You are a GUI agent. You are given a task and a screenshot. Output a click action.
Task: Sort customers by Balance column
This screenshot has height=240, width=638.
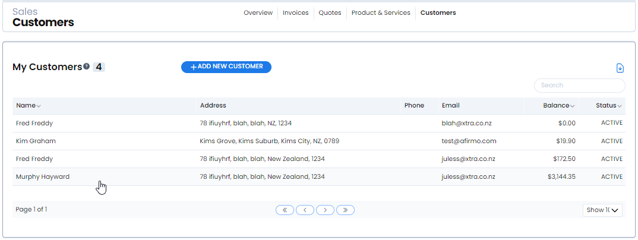click(558, 105)
